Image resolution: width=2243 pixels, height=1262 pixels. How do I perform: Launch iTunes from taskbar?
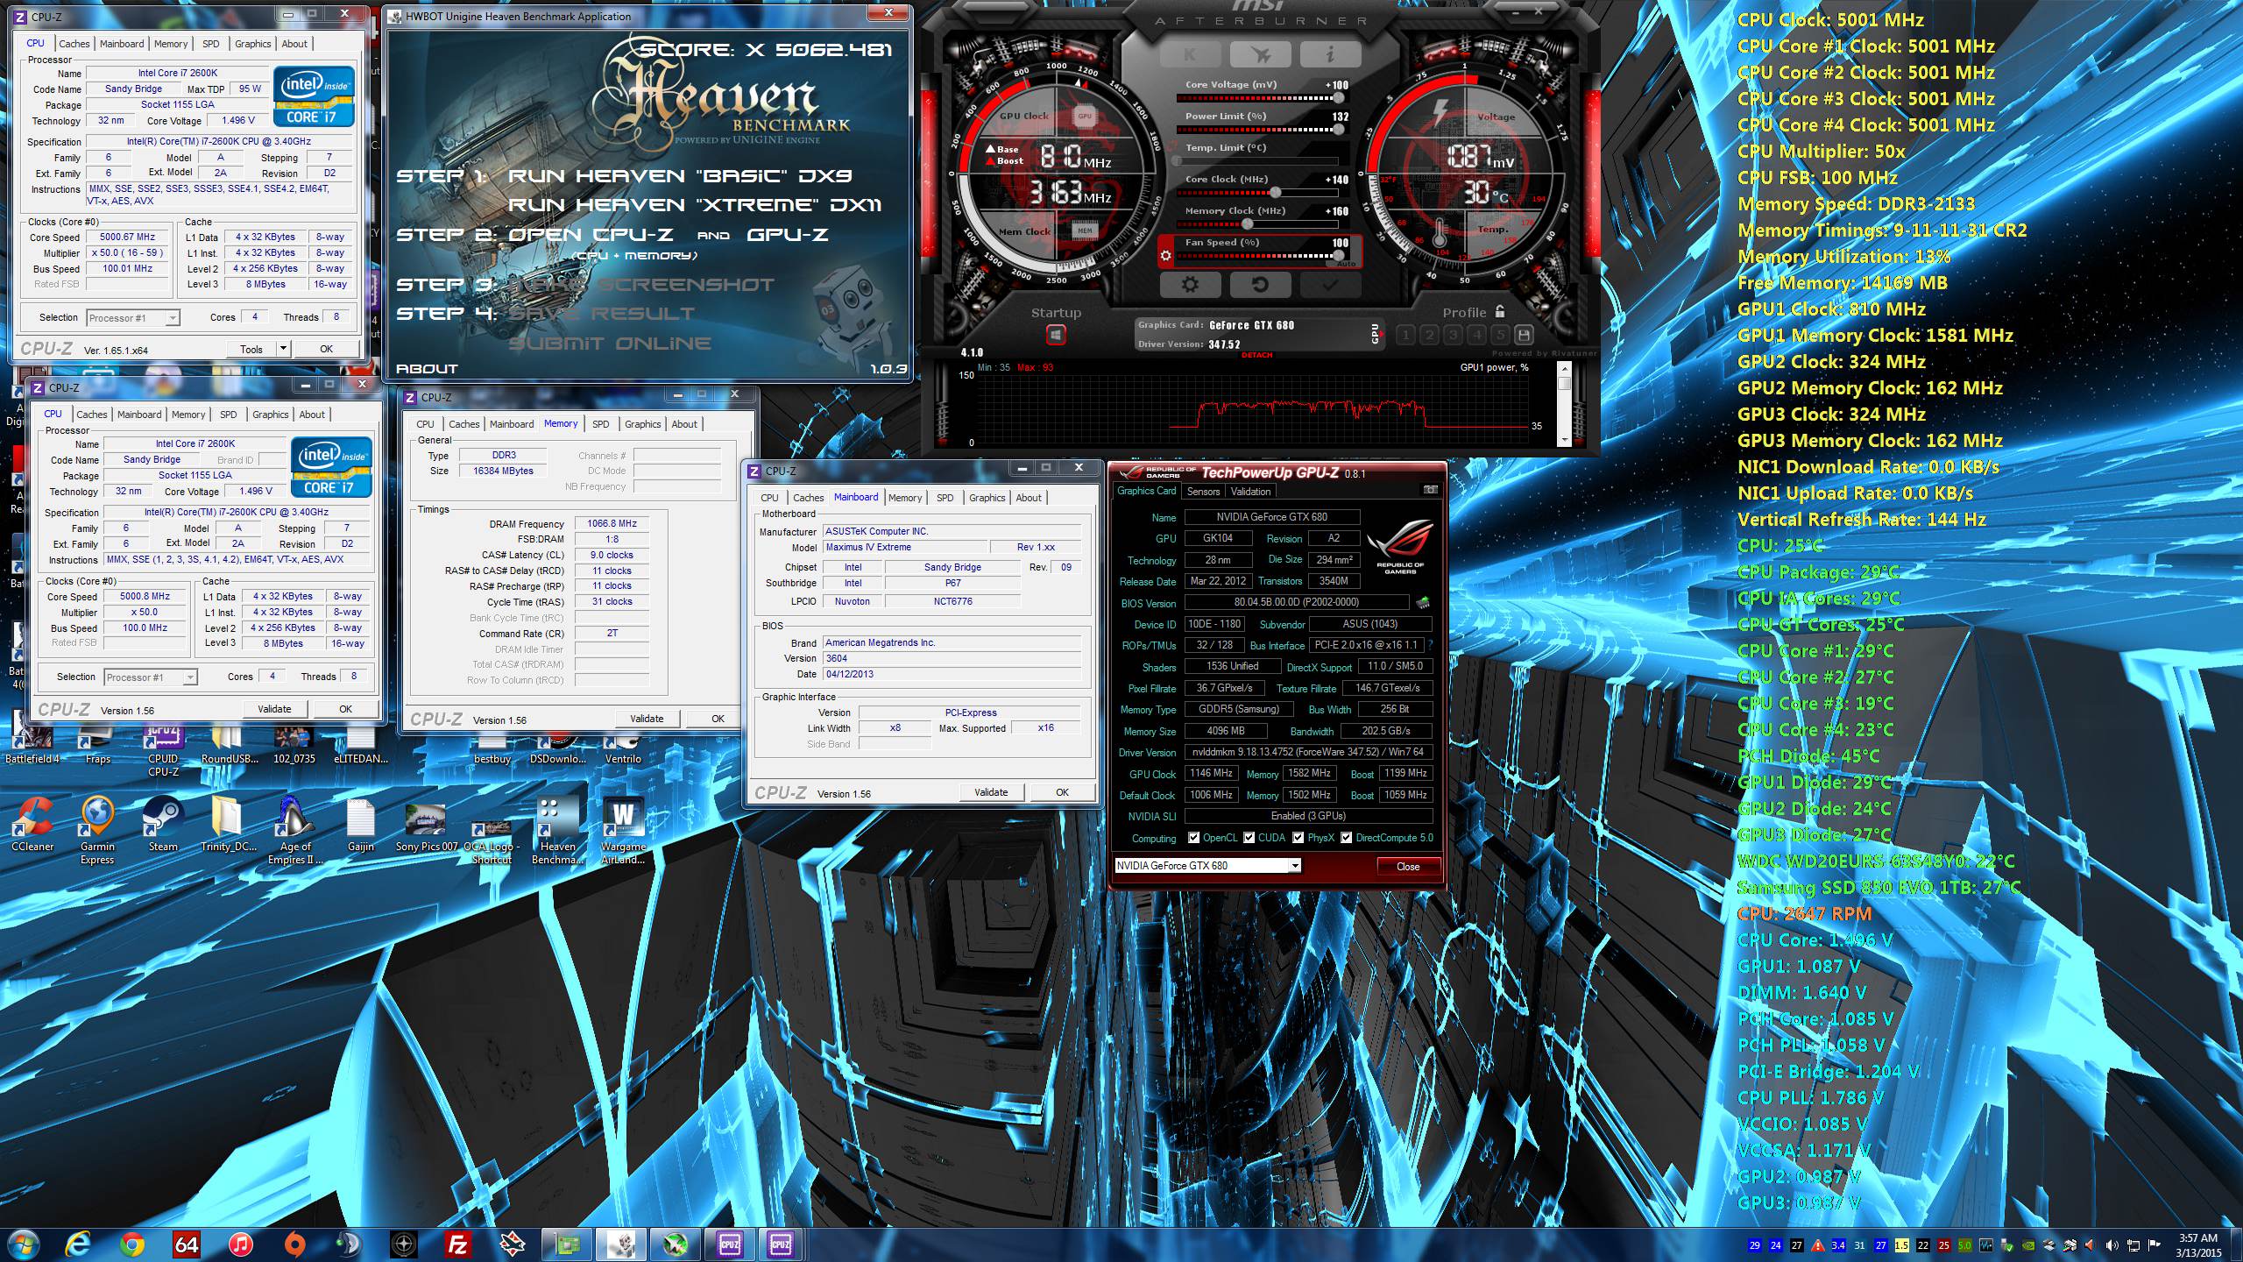(x=240, y=1244)
